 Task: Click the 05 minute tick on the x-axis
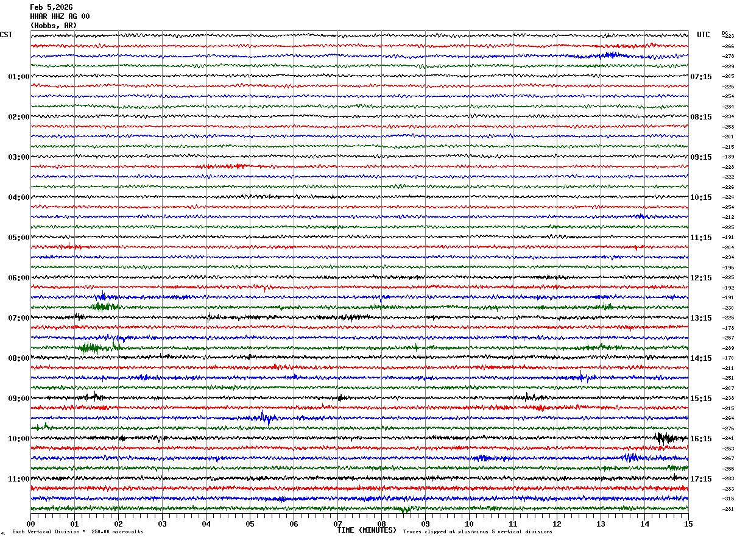coord(250,524)
